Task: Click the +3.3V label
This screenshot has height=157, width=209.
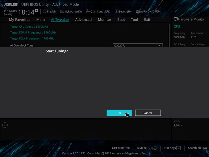Action: [x=177, y=121]
